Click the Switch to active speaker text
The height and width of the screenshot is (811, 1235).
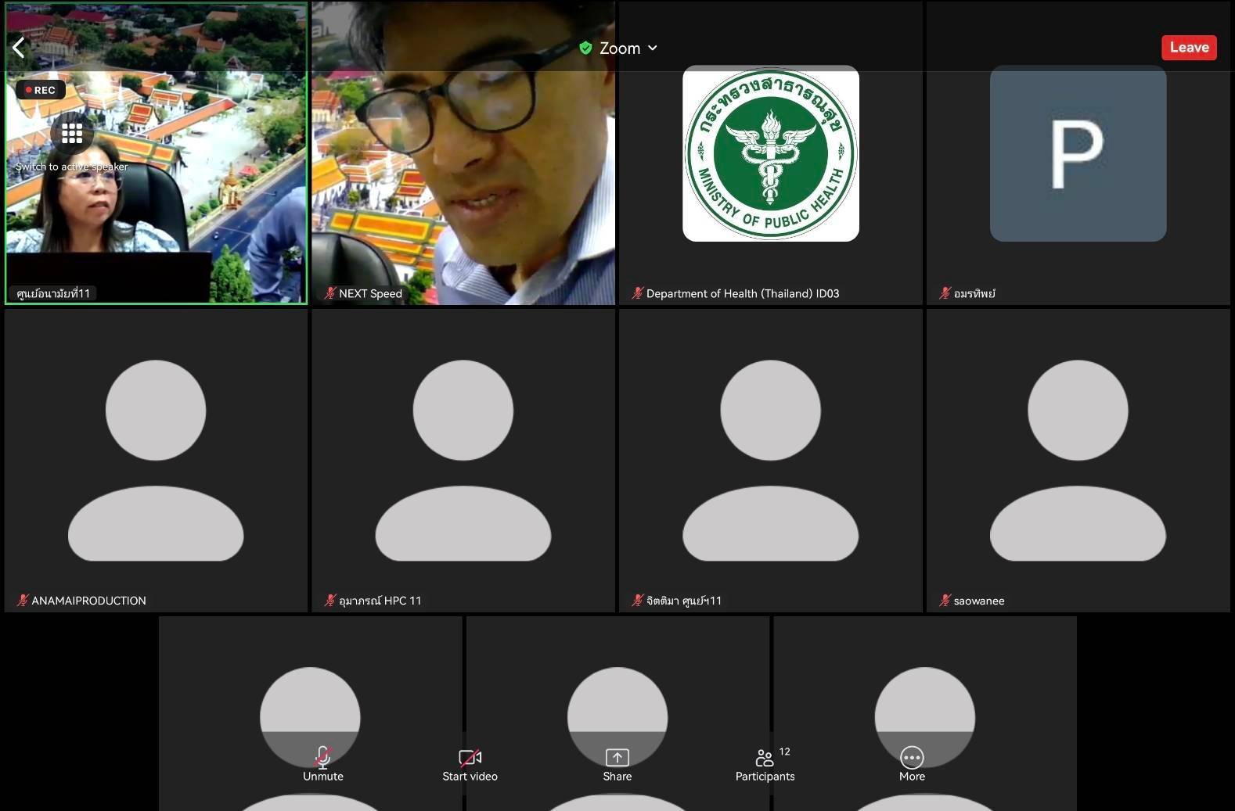tap(72, 167)
